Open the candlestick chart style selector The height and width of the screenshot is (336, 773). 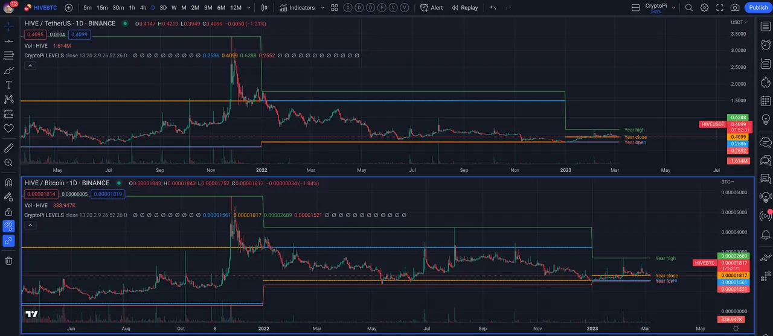click(265, 8)
